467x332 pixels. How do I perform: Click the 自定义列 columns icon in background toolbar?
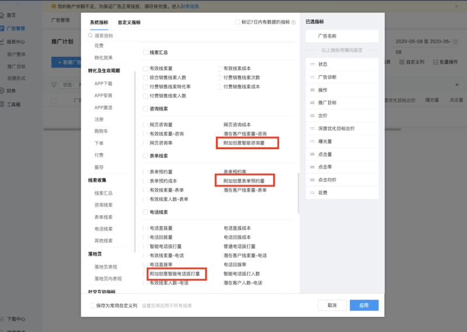point(402,62)
